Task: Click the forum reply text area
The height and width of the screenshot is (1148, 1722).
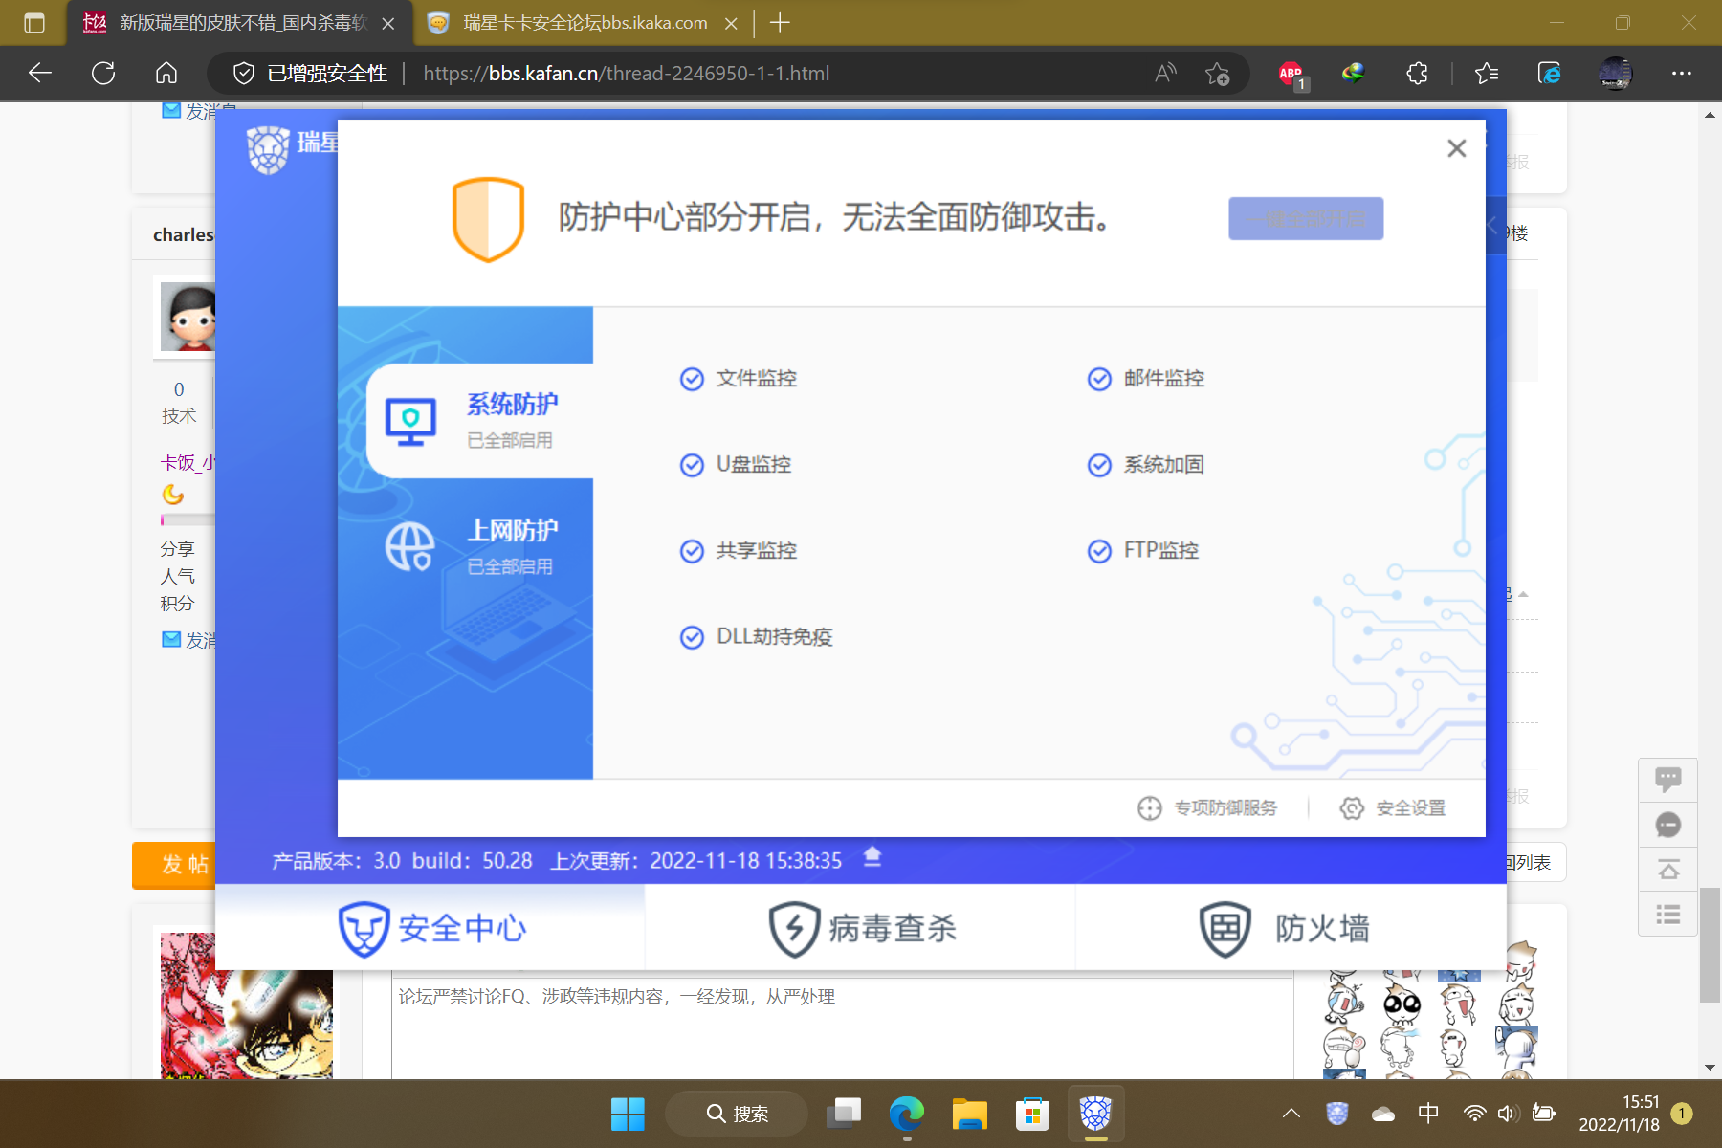Action: click(x=842, y=1028)
